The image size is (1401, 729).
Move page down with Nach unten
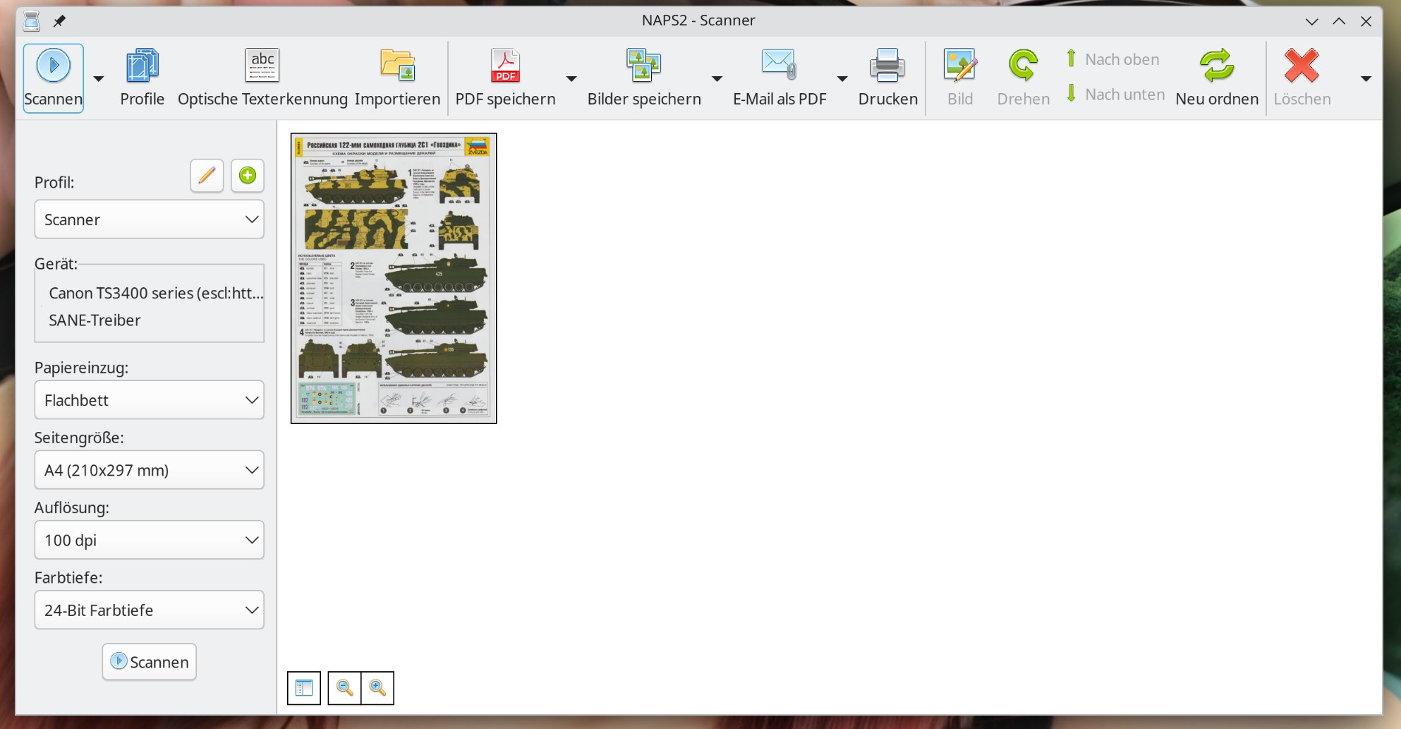[x=1115, y=94]
